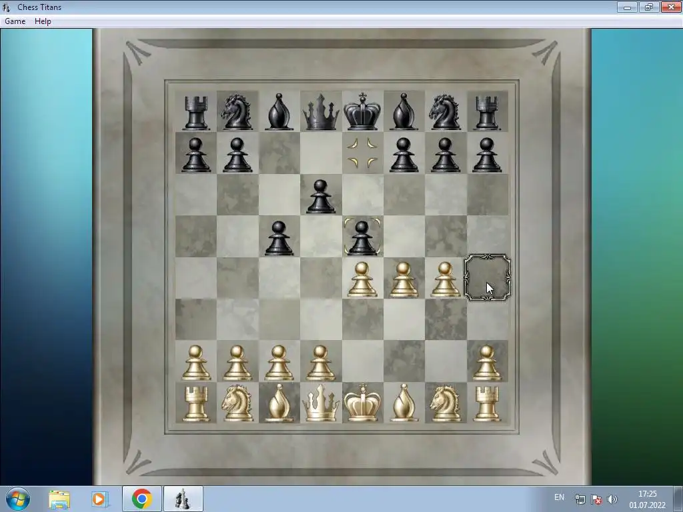Screen dimensions: 683x512
Task: Launch Windows Media Player from taskbar
Action: (100, 499)
